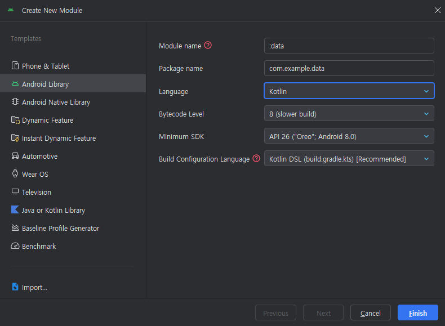Click the Instant Dynamic Feature lightning icon

coord(15,138)
